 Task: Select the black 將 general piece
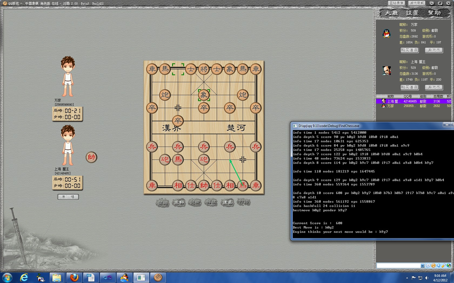[x=204, y=69]
